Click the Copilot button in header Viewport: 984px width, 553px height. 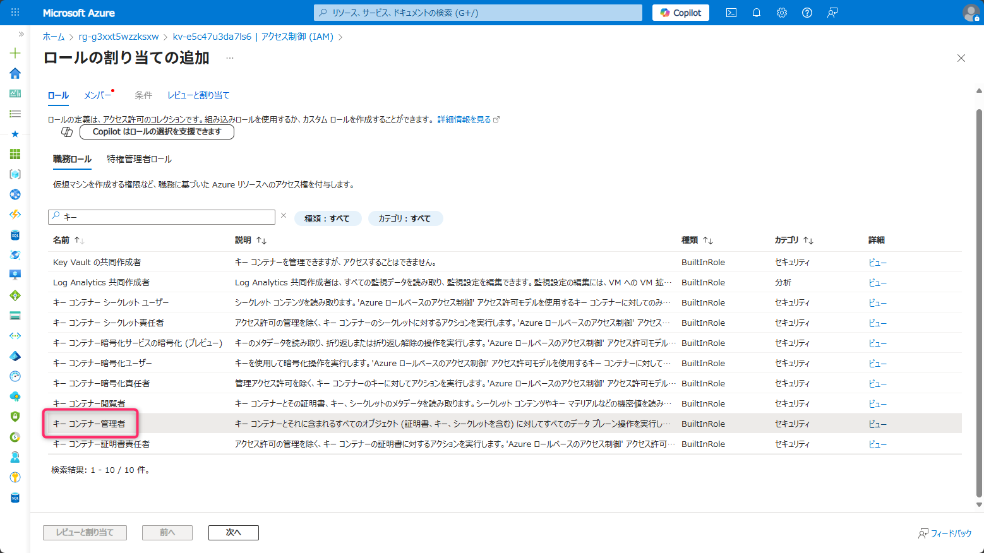click(x=680, y=13)
